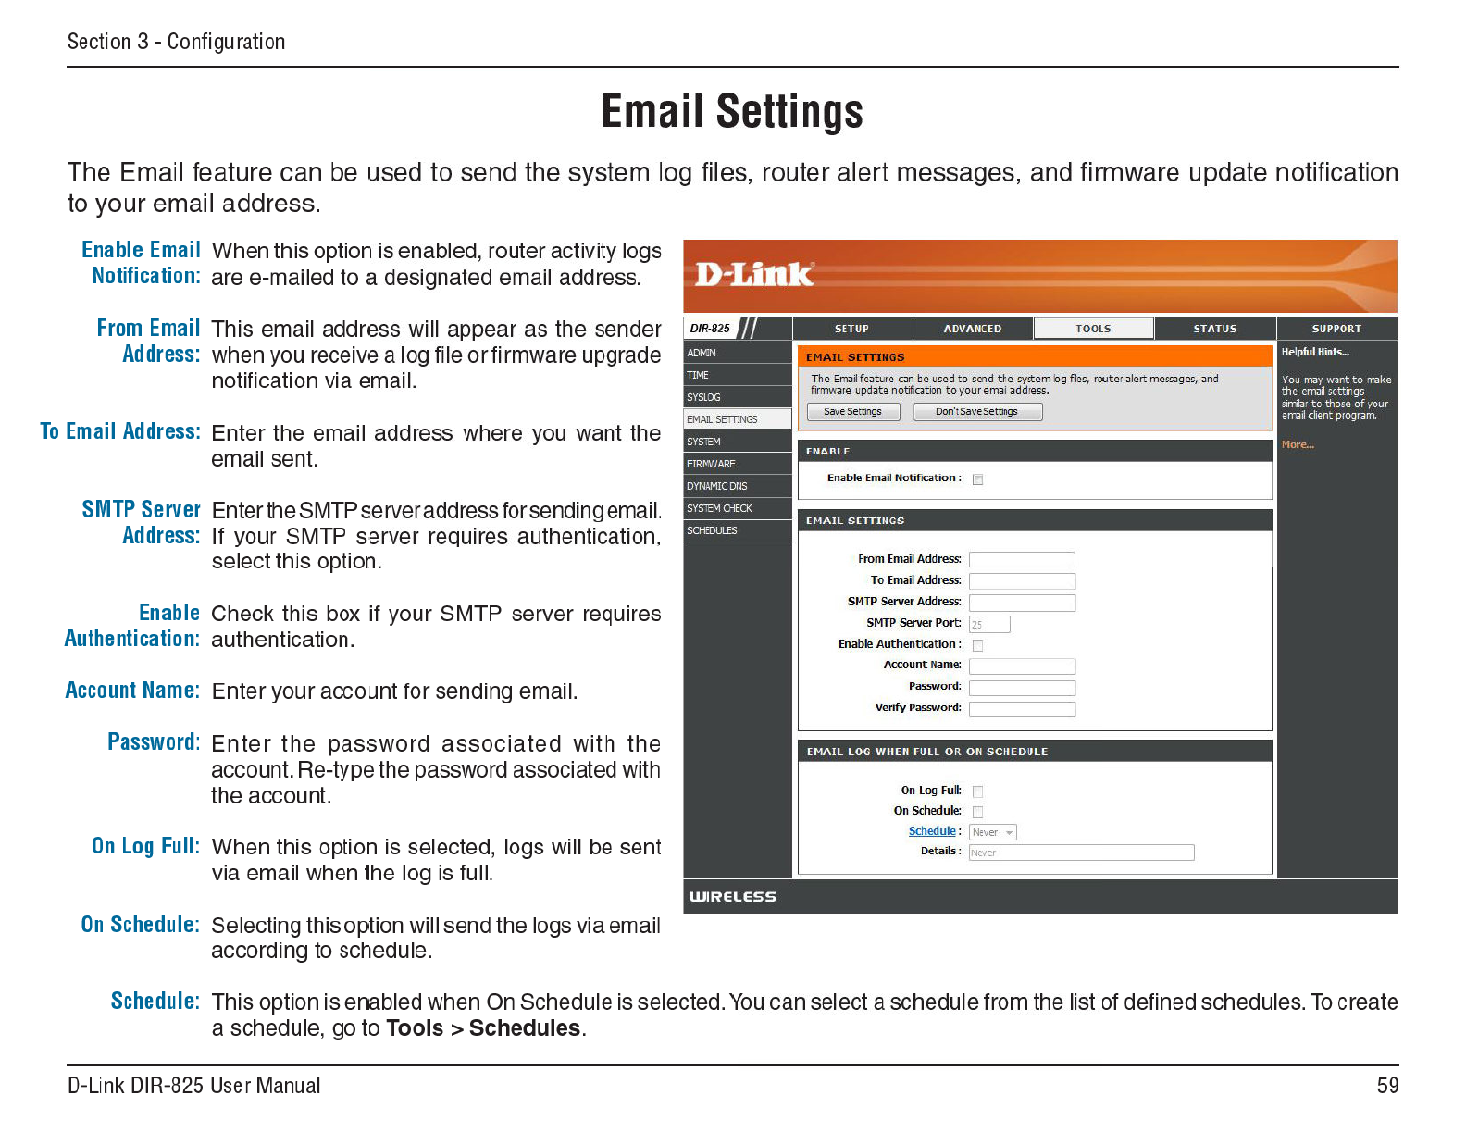1466x1133 pixels.
Task: Click the Save Settings button
Action: coord(853,412)
